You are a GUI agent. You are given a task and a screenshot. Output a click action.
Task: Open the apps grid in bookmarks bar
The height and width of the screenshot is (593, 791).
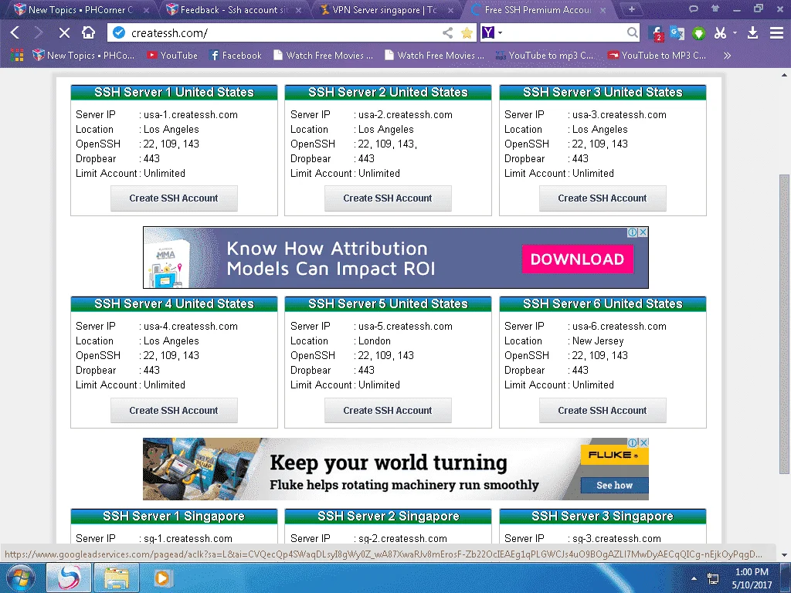point(17,56)
